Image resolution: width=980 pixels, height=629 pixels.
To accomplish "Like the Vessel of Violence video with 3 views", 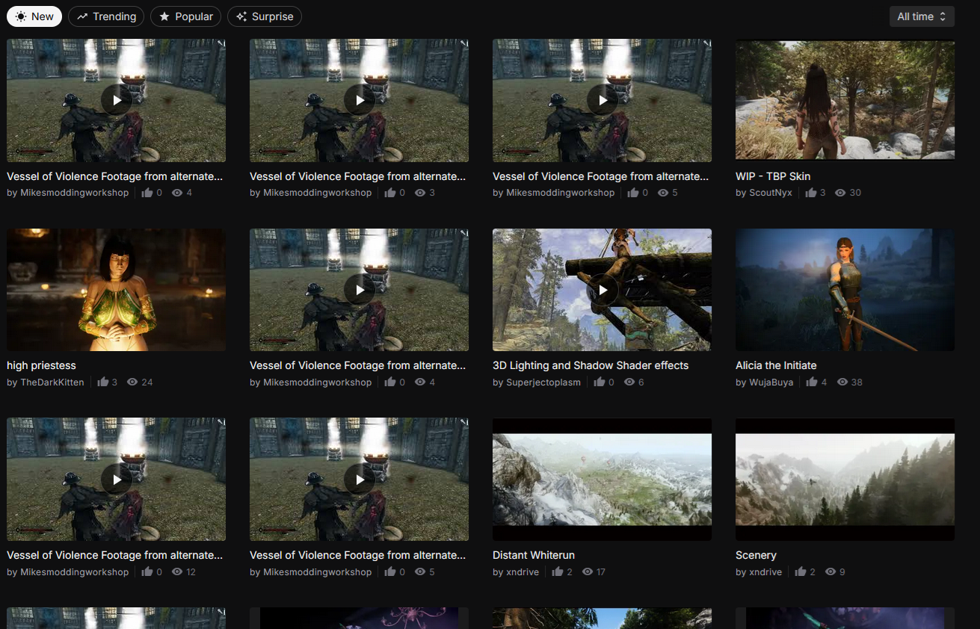I will (389, 193).
